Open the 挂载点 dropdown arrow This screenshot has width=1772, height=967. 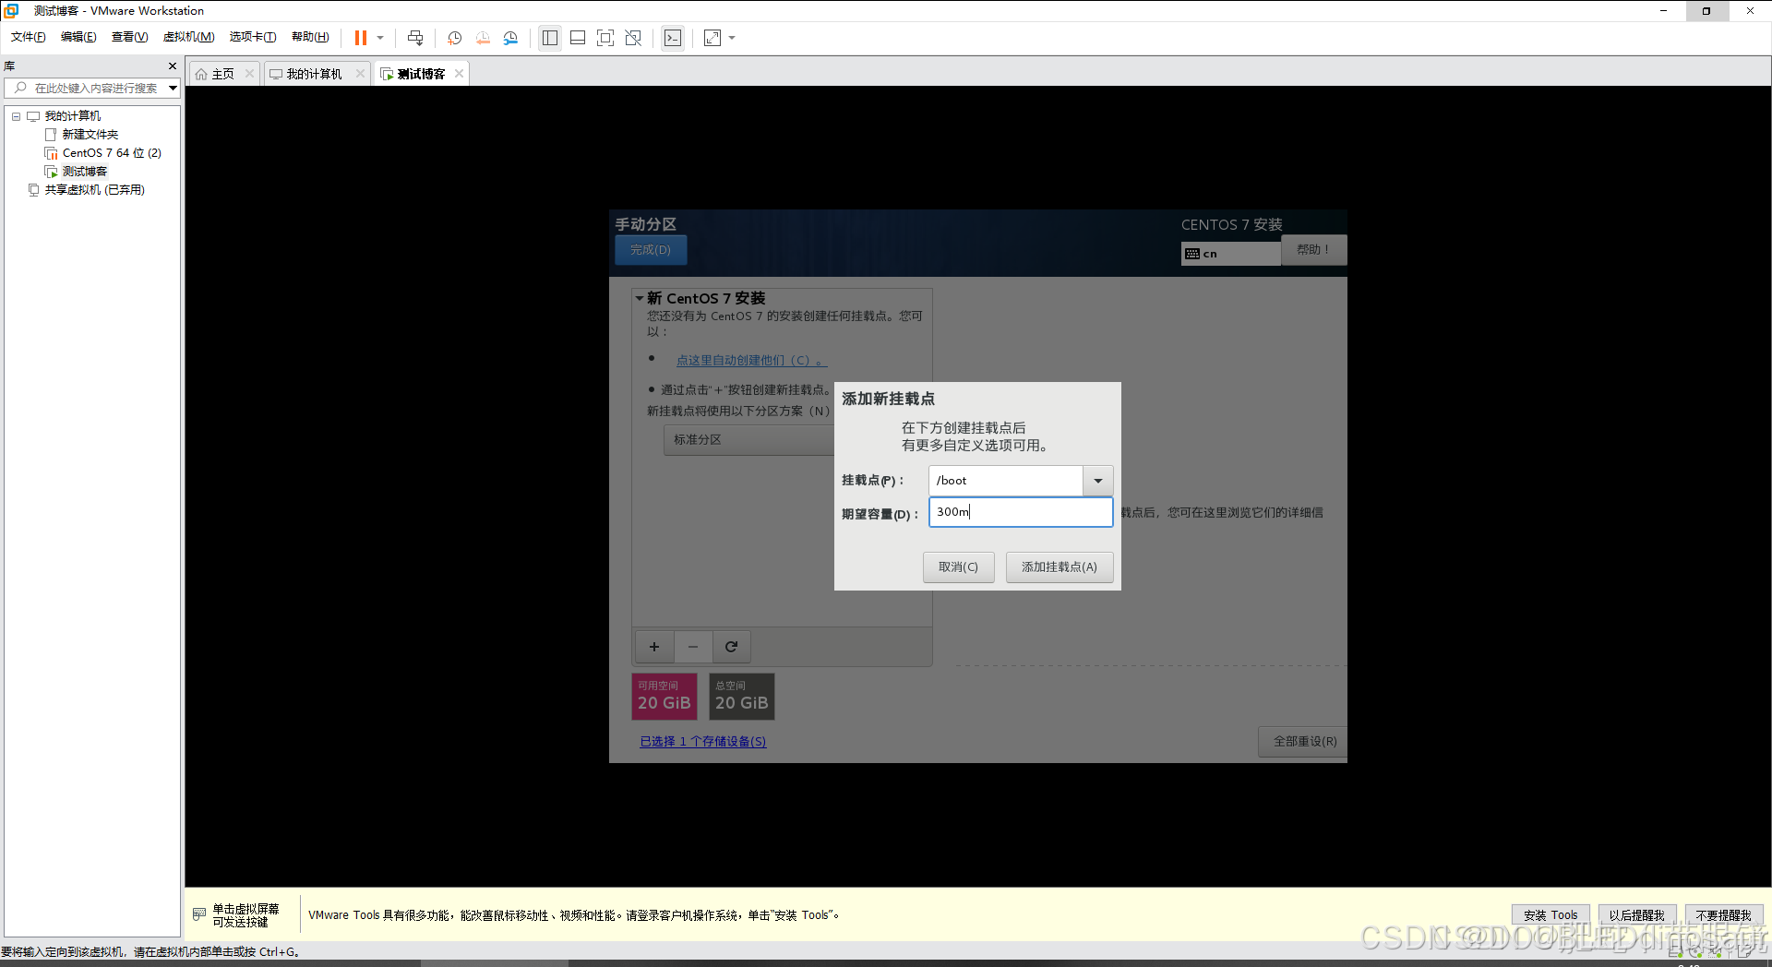tap(1098, 481)
